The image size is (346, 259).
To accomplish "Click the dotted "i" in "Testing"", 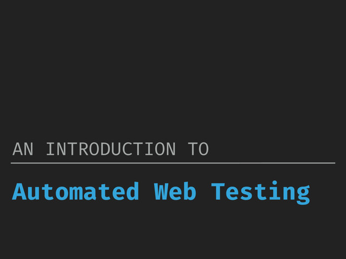I will (x=275, y=190).
